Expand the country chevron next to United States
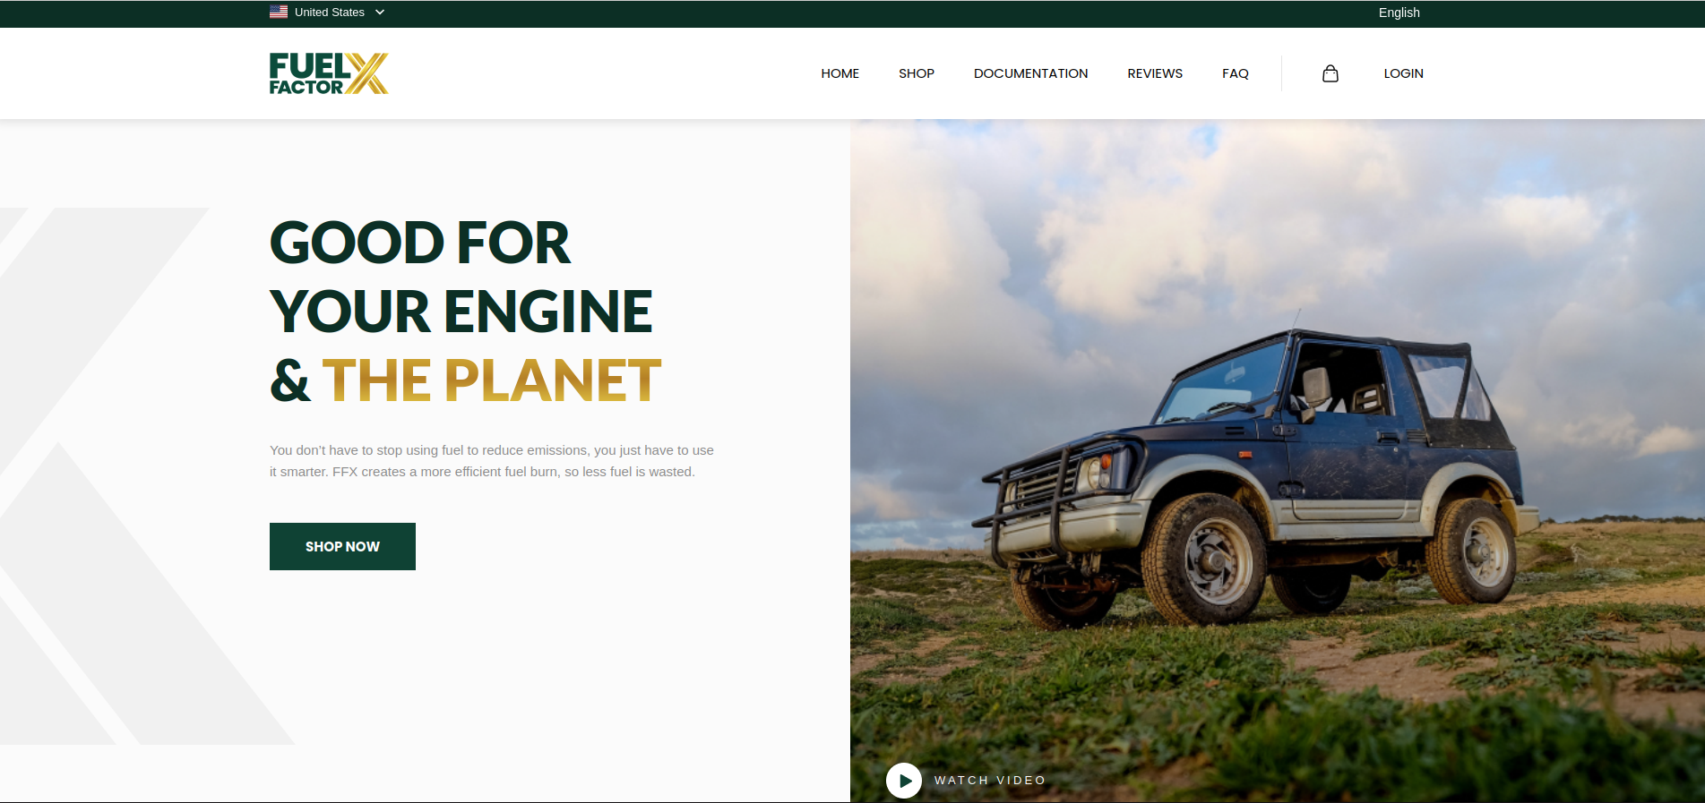1705x803 pixels. click(x=380, y=13)
